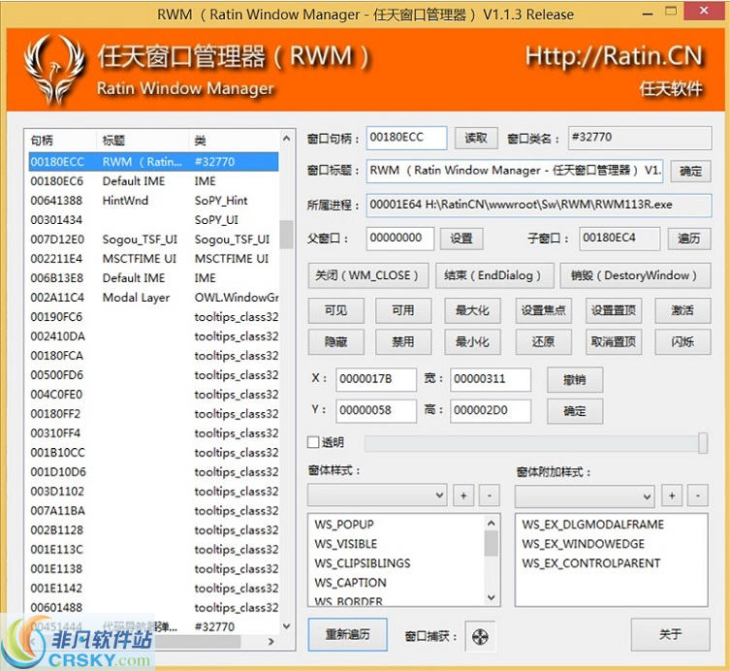Viewport: 730px width, 671px height.
Task: Select row 00180EC6 Default IME
Action: pos(153,181)
